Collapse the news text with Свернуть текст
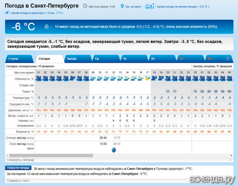 19,181
